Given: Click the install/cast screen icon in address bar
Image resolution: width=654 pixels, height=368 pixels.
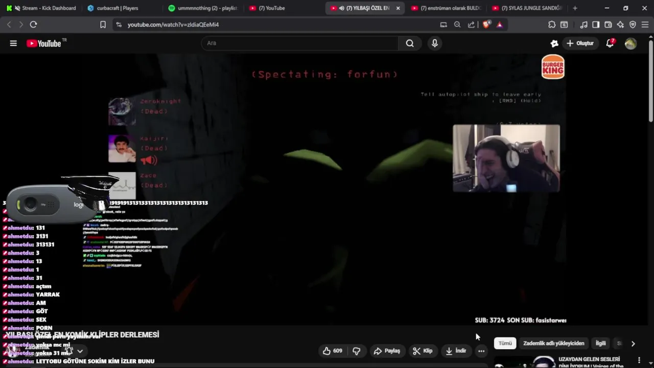Looking at the screenshot, I should coord(443,25).
